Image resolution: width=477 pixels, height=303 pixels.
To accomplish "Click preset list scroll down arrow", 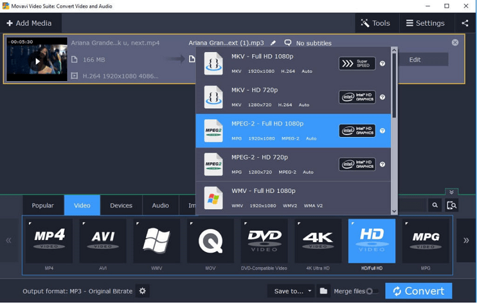I will pyautogui.click(x=394, y=211).
